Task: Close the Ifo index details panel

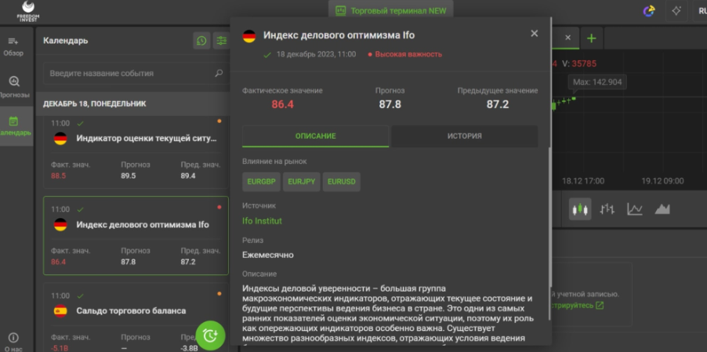Action: [535, 34]
